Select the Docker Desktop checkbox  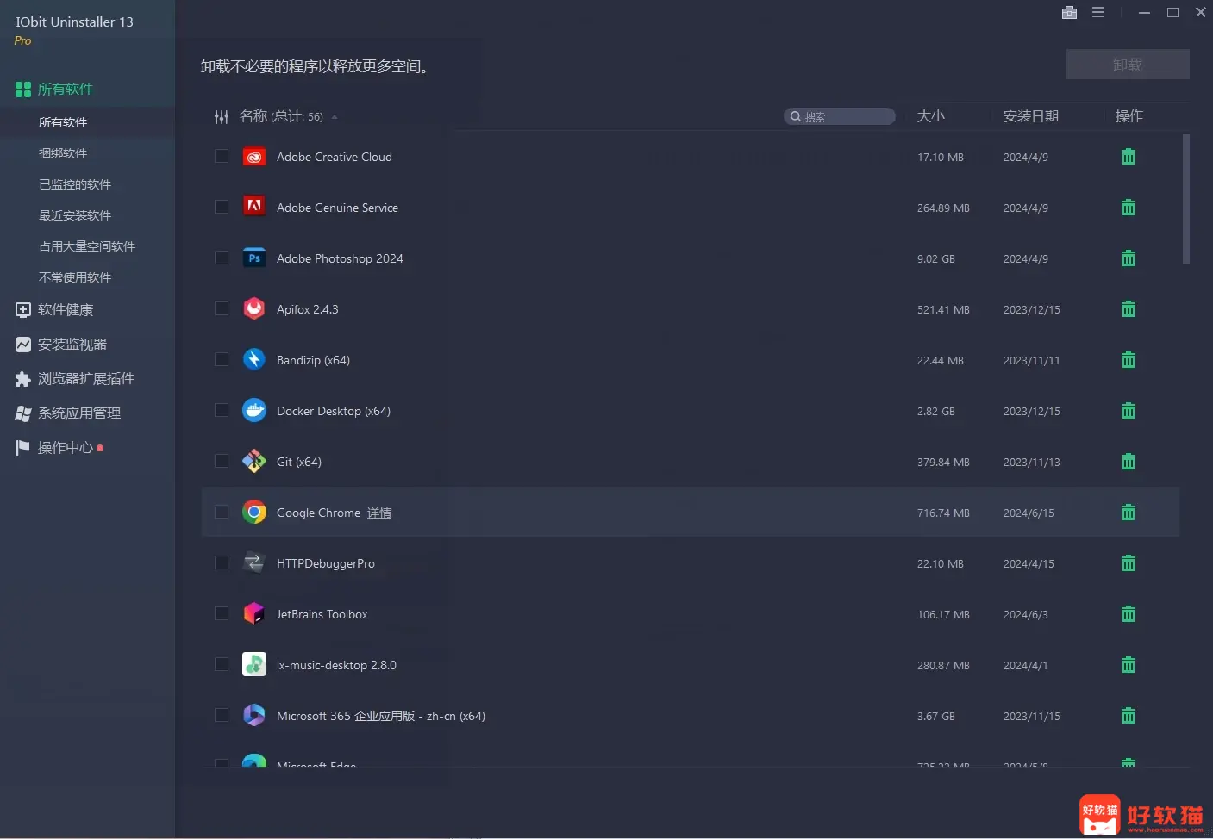pos(222,411)
